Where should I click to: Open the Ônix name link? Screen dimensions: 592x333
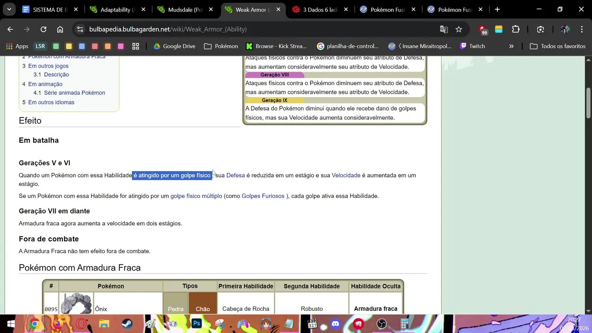(101, 309)
